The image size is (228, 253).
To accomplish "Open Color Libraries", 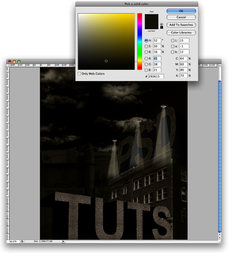I will click(181, 33).
